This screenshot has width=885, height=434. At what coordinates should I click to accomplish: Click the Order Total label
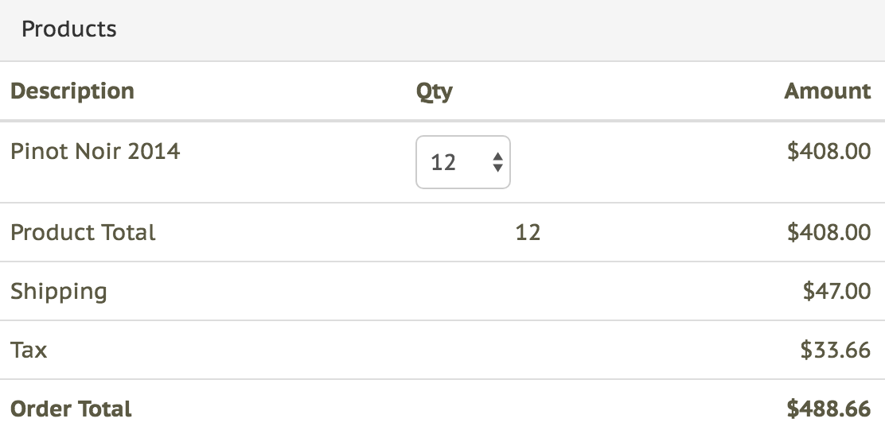tap(71, 409)
